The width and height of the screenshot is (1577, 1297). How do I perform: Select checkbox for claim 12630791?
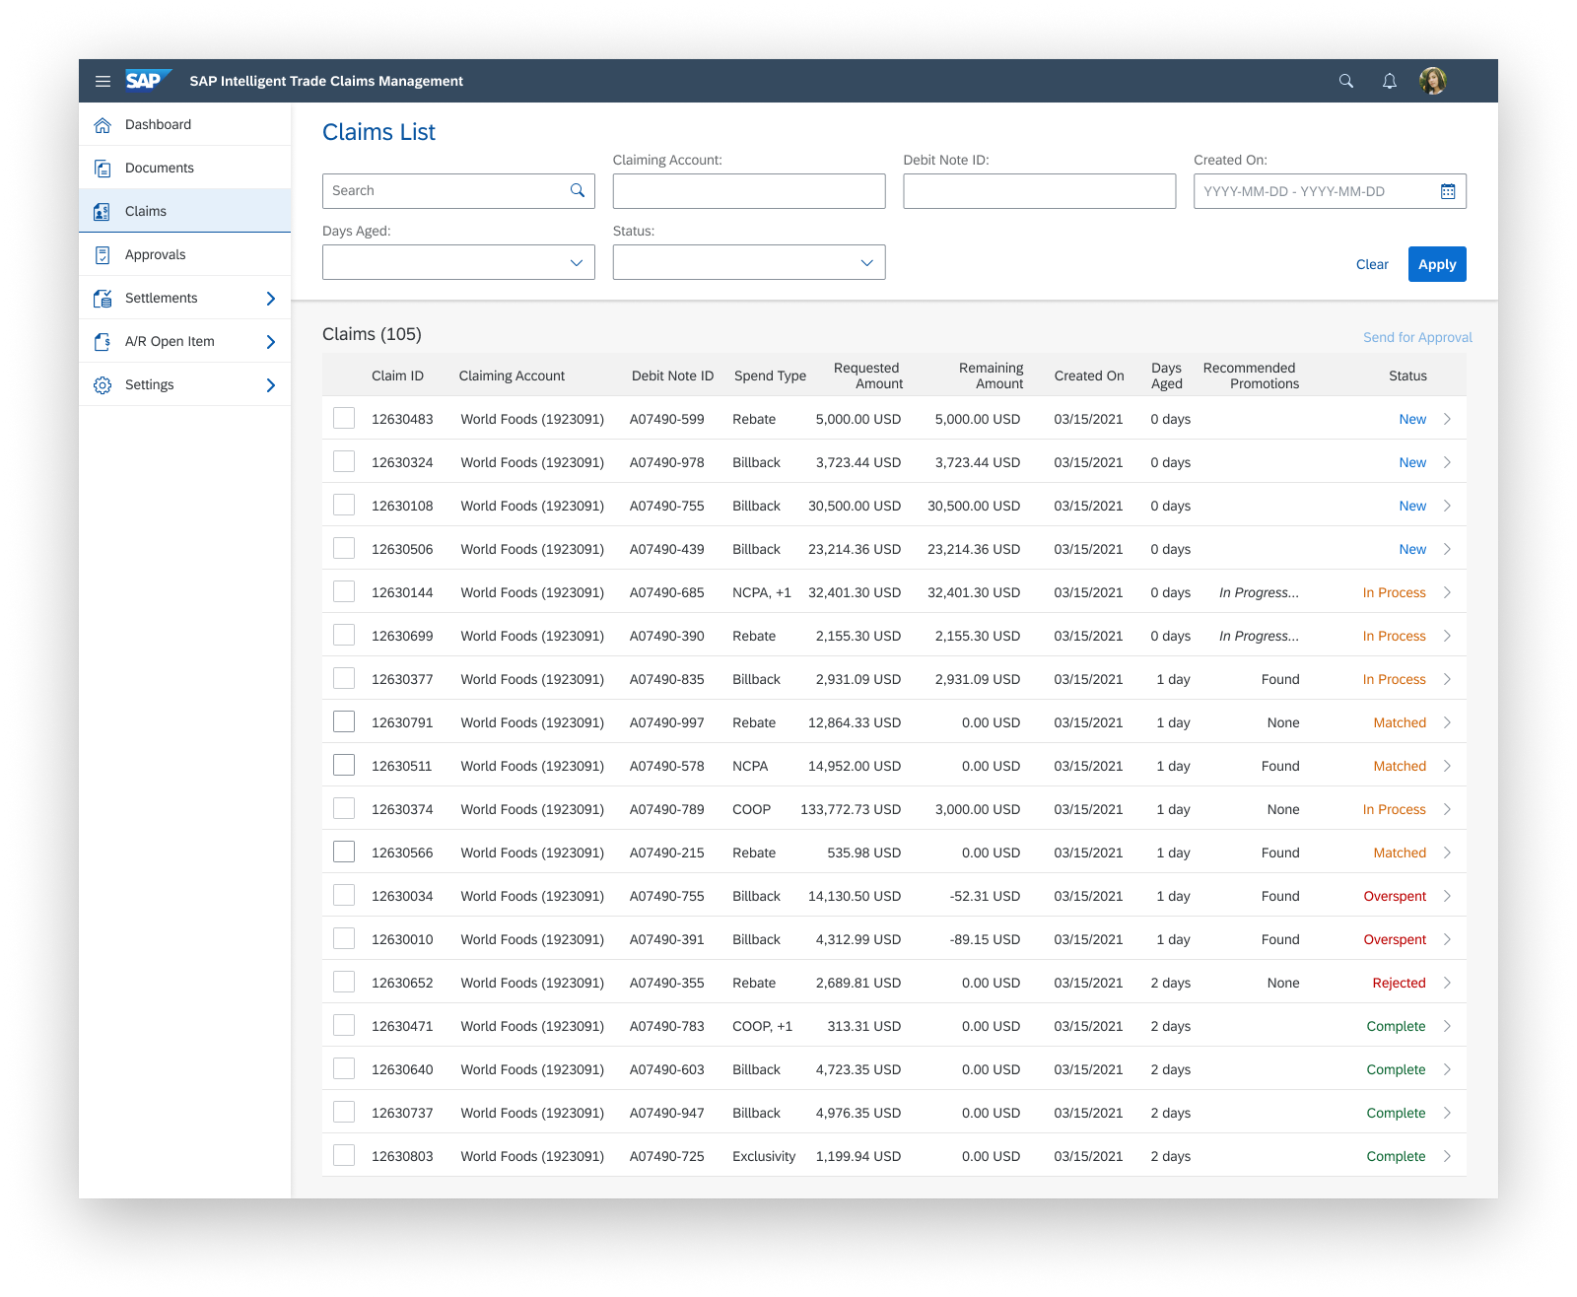(x=344, y=721)
